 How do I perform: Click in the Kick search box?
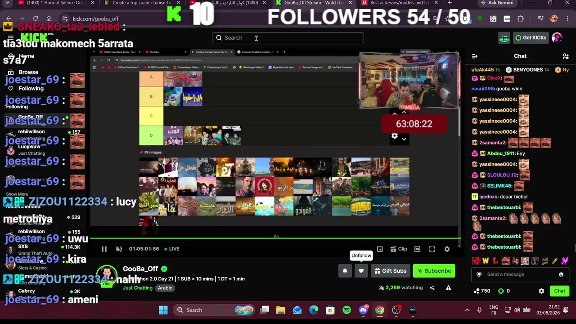click(x=288, y=38)
